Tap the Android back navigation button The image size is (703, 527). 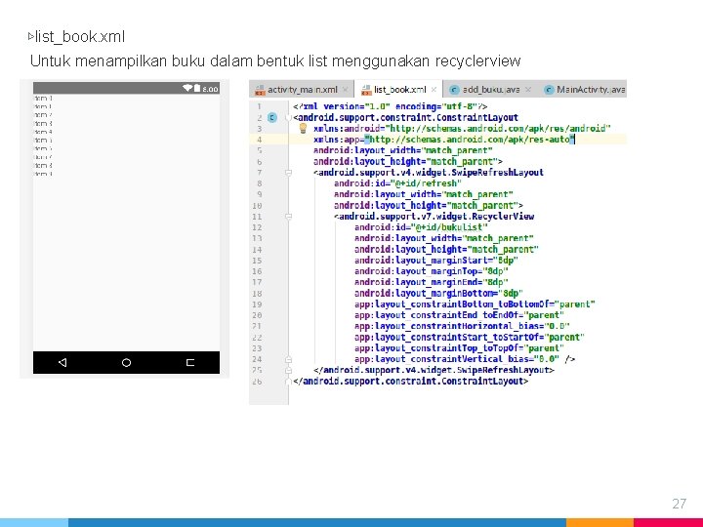click(62, 362)
